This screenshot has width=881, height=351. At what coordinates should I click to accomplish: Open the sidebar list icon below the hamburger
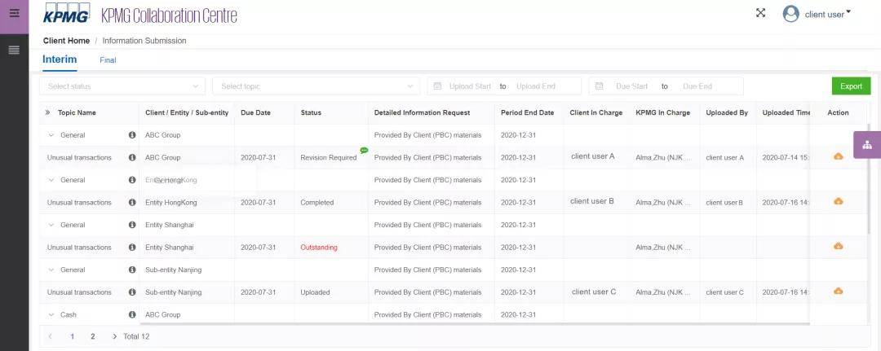14,50
